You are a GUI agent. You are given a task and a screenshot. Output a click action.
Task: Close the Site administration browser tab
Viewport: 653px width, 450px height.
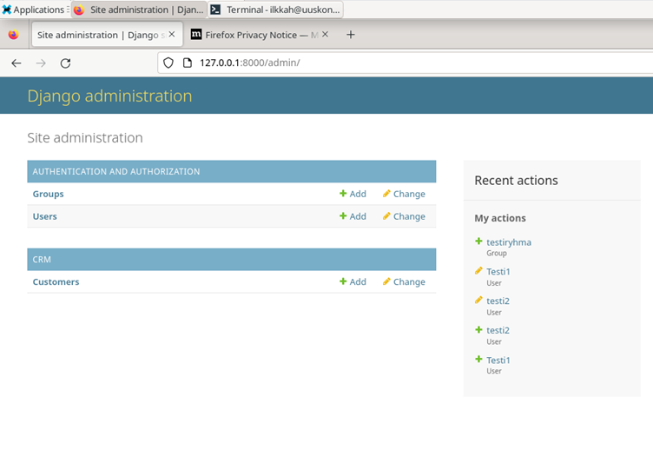[172, 35]
